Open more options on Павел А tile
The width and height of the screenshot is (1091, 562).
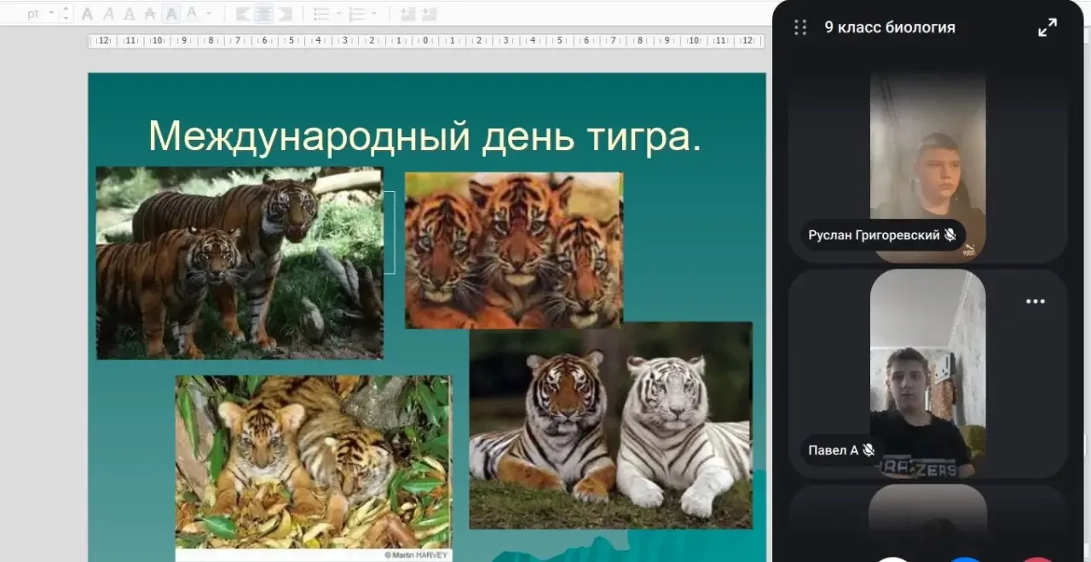1036,301
